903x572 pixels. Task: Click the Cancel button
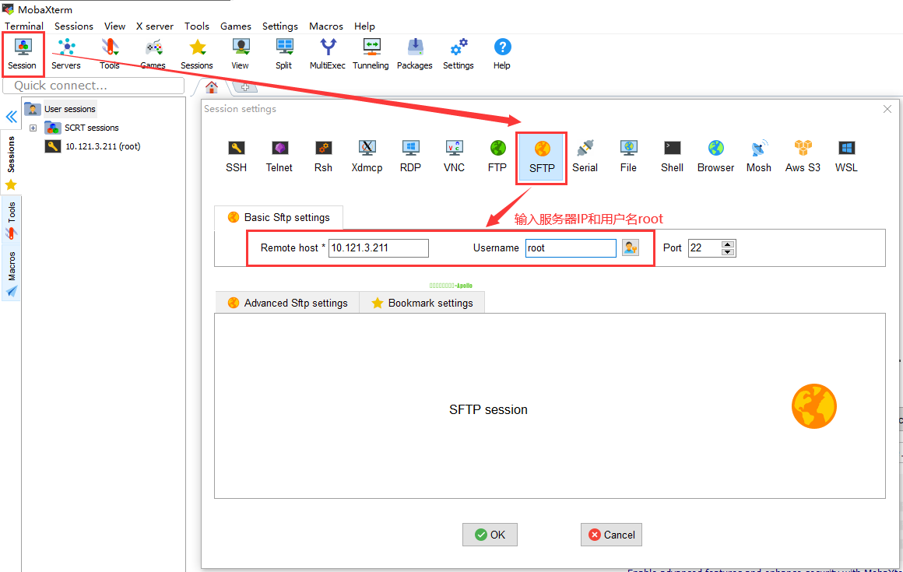611,535
